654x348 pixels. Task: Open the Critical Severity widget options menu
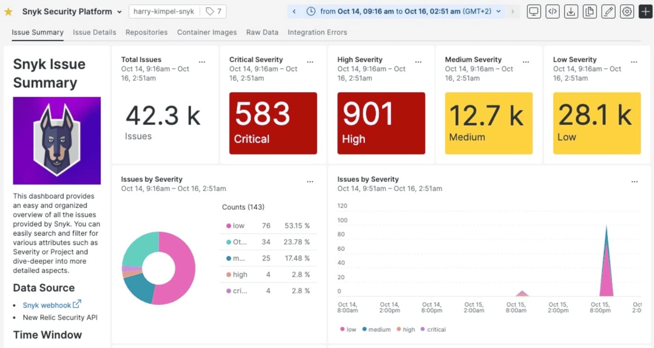(310, 62)
